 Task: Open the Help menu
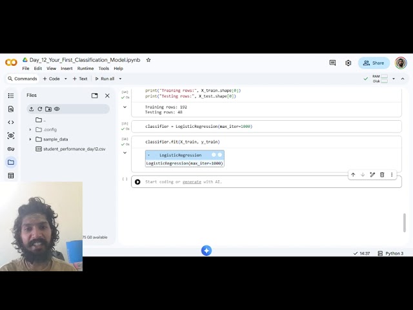point(118,68)
